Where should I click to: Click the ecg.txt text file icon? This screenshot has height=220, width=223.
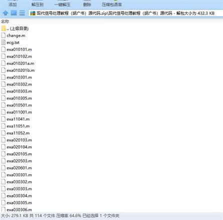(x=4, y=42)
